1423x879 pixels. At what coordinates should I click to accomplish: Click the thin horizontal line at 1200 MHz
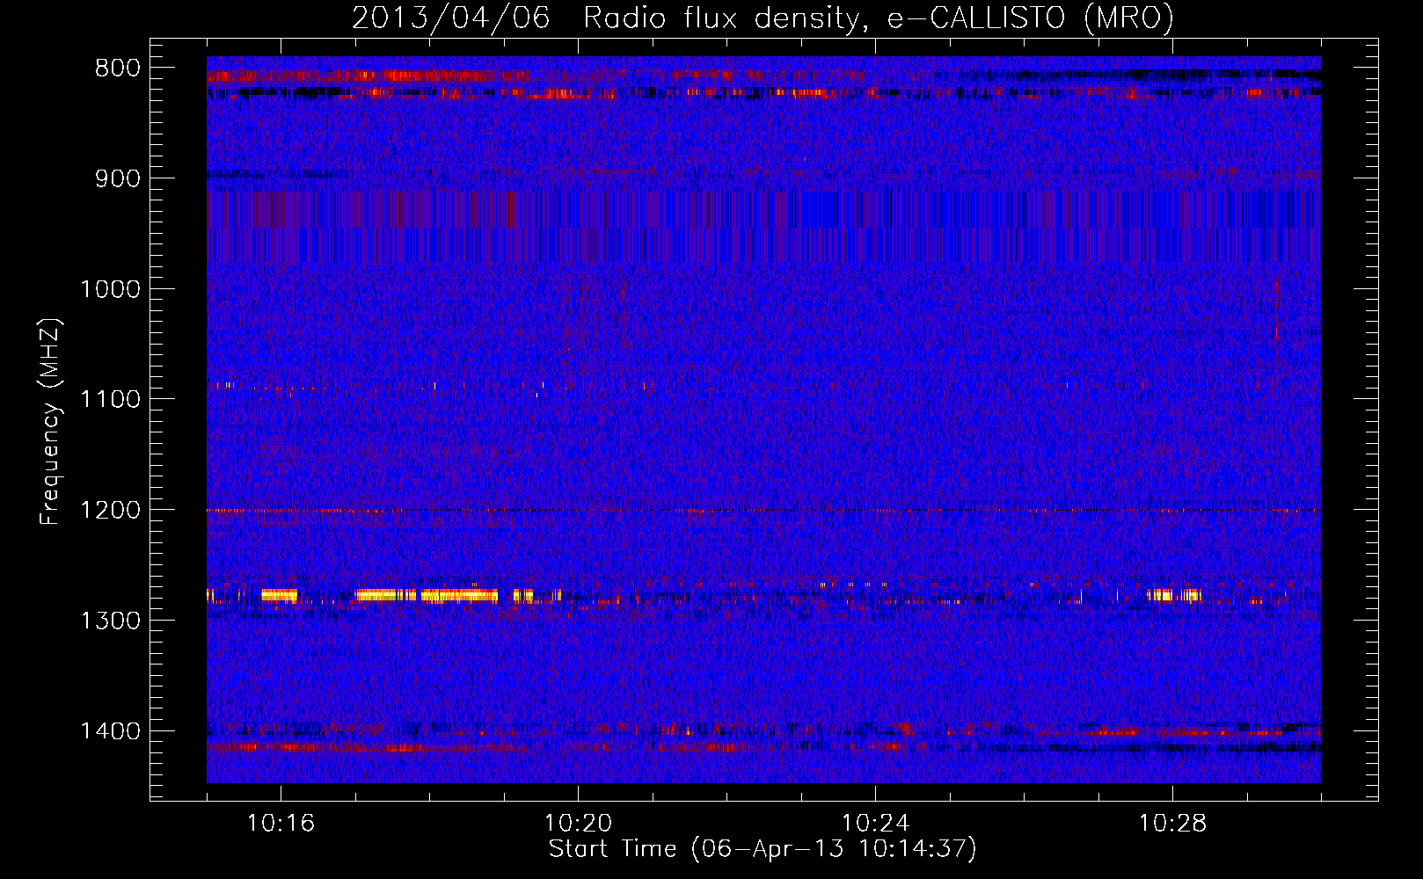763,510
